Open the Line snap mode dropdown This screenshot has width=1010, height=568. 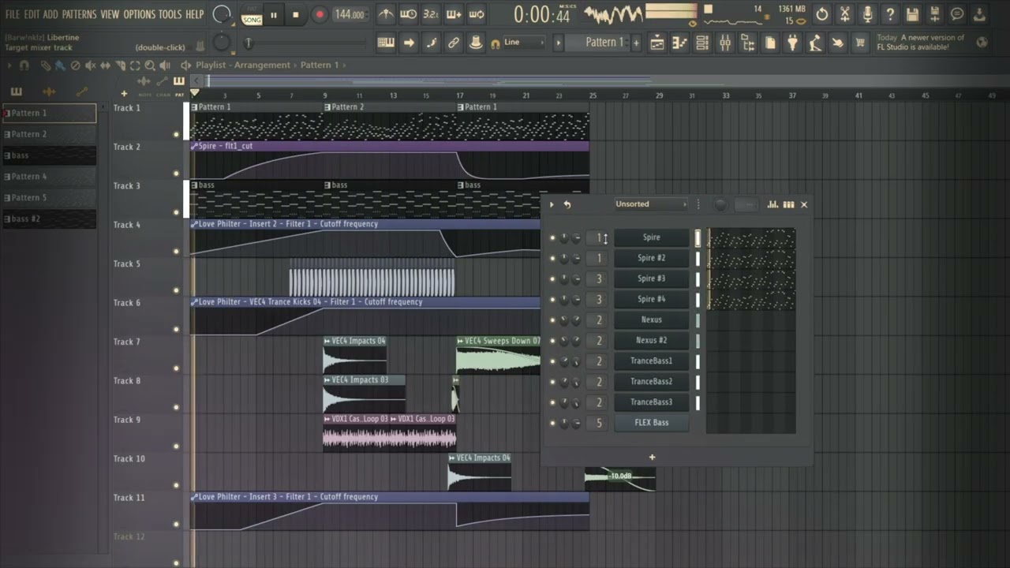(x=524, y=43)
